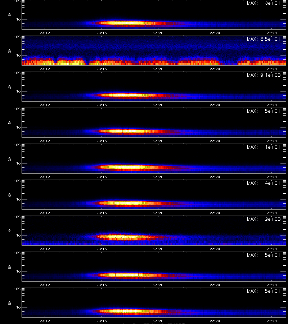Click the 23:16 tick label under panel 2F
288x324 pixels.
(102, 69)
